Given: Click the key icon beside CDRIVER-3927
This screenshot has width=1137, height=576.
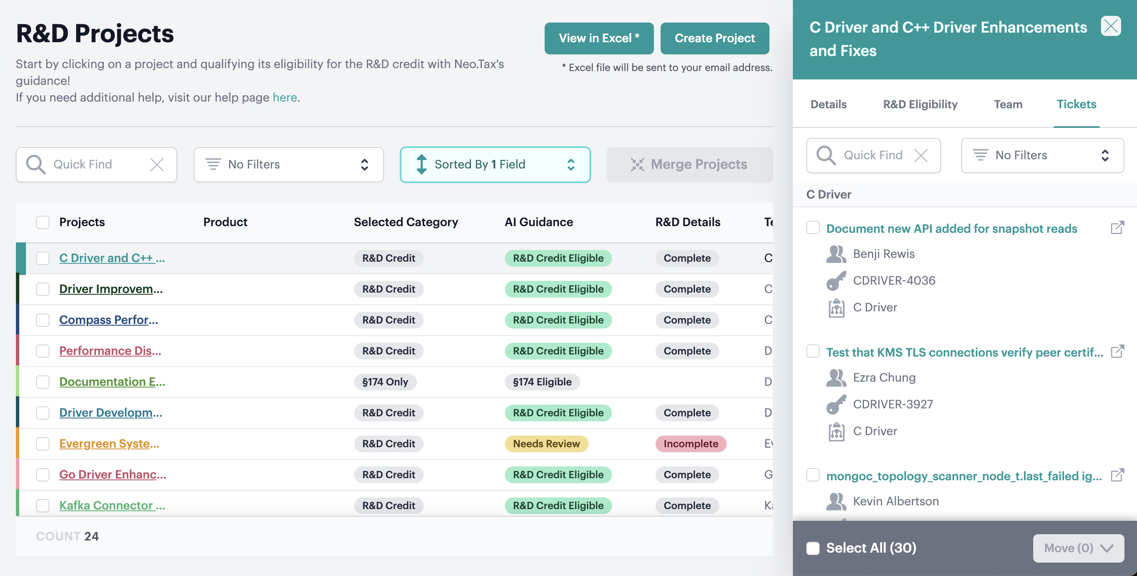Looking at the screenshot, I should point(836,405).
